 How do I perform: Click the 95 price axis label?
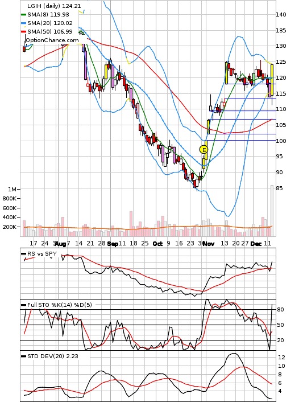click(x=280, y=157)
